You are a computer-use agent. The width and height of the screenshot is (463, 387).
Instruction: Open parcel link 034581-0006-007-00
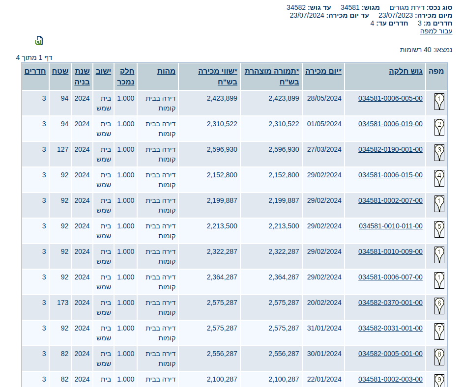pos(390,277)
